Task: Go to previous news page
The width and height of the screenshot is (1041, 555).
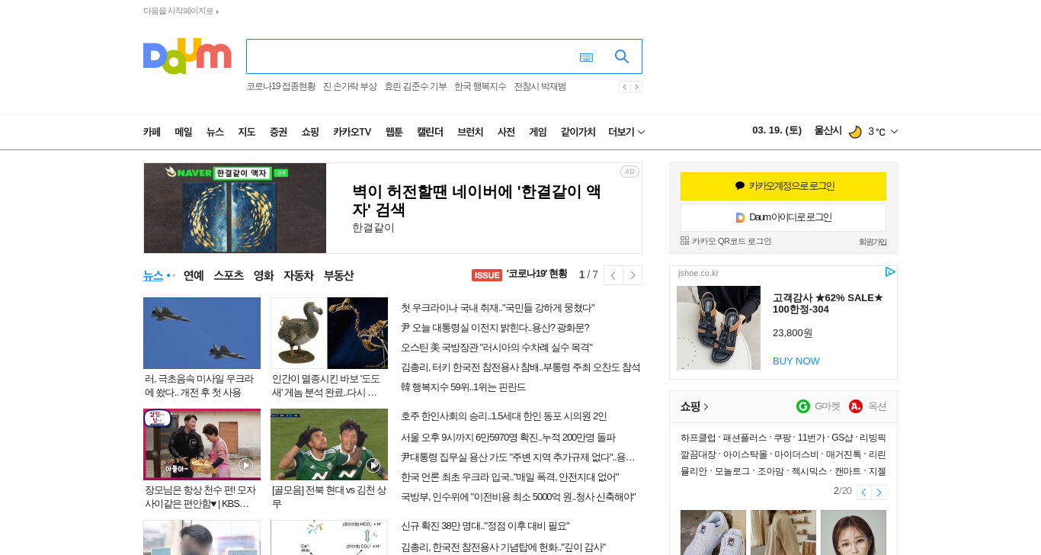Action: (x=613, y=275)
